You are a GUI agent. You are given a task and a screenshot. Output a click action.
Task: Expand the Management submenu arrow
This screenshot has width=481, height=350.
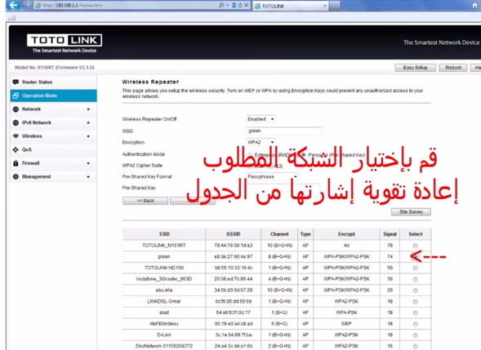pyautogui.click(x=88, y=176)
